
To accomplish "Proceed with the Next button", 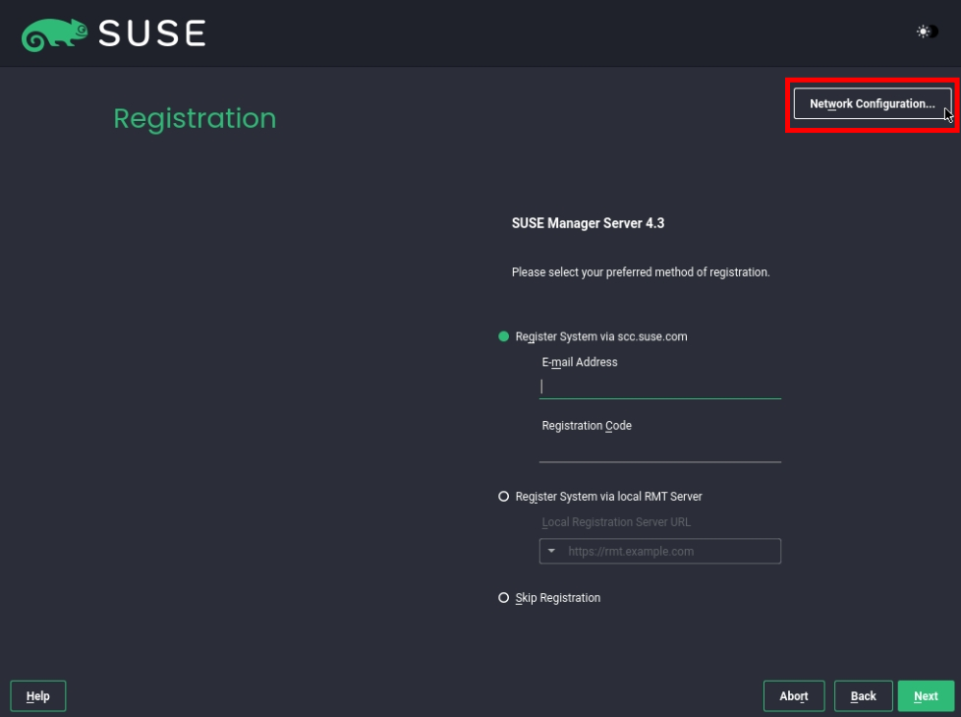I will pyautogui.click(x=926, y=696).
